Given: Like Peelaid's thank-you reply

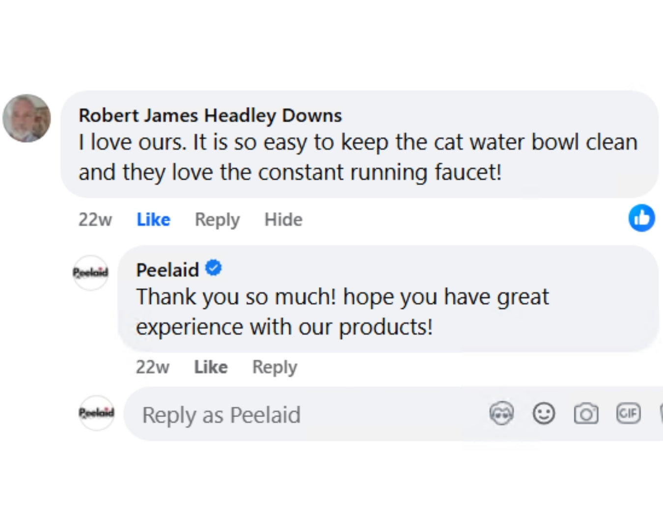Looking at the screenshot, I should click(211, 367).
